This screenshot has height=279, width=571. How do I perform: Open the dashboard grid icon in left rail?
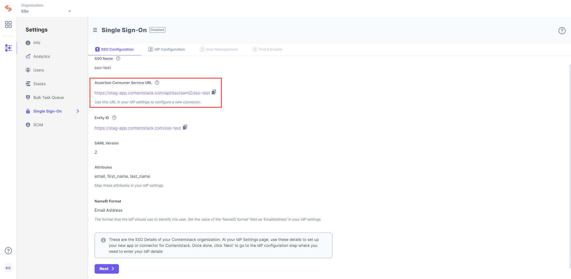(8, 24)
